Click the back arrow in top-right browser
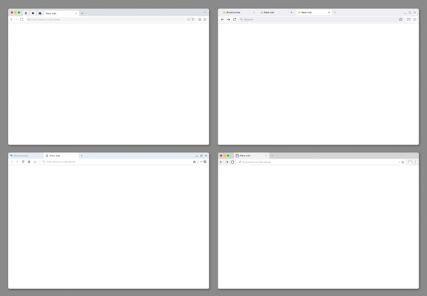This screenshot has width=427, height=296. click(x=222, y=20)
